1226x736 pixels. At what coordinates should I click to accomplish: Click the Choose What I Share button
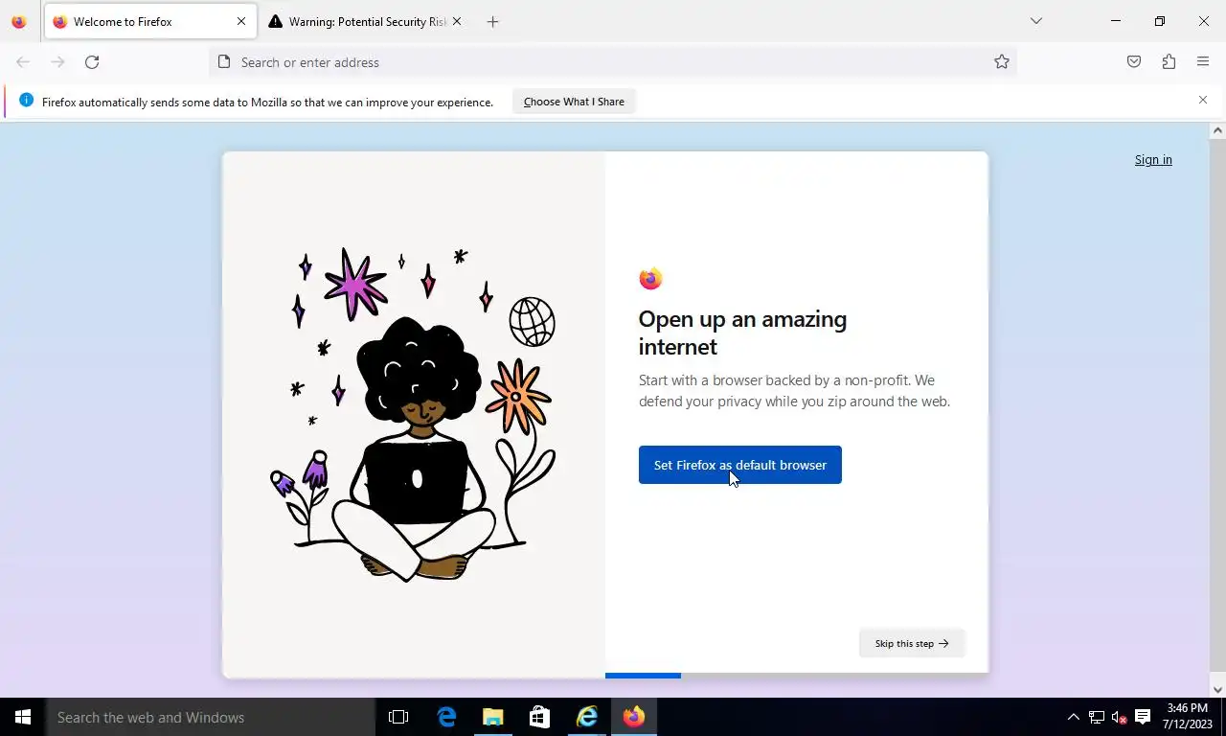pos(574,102)
